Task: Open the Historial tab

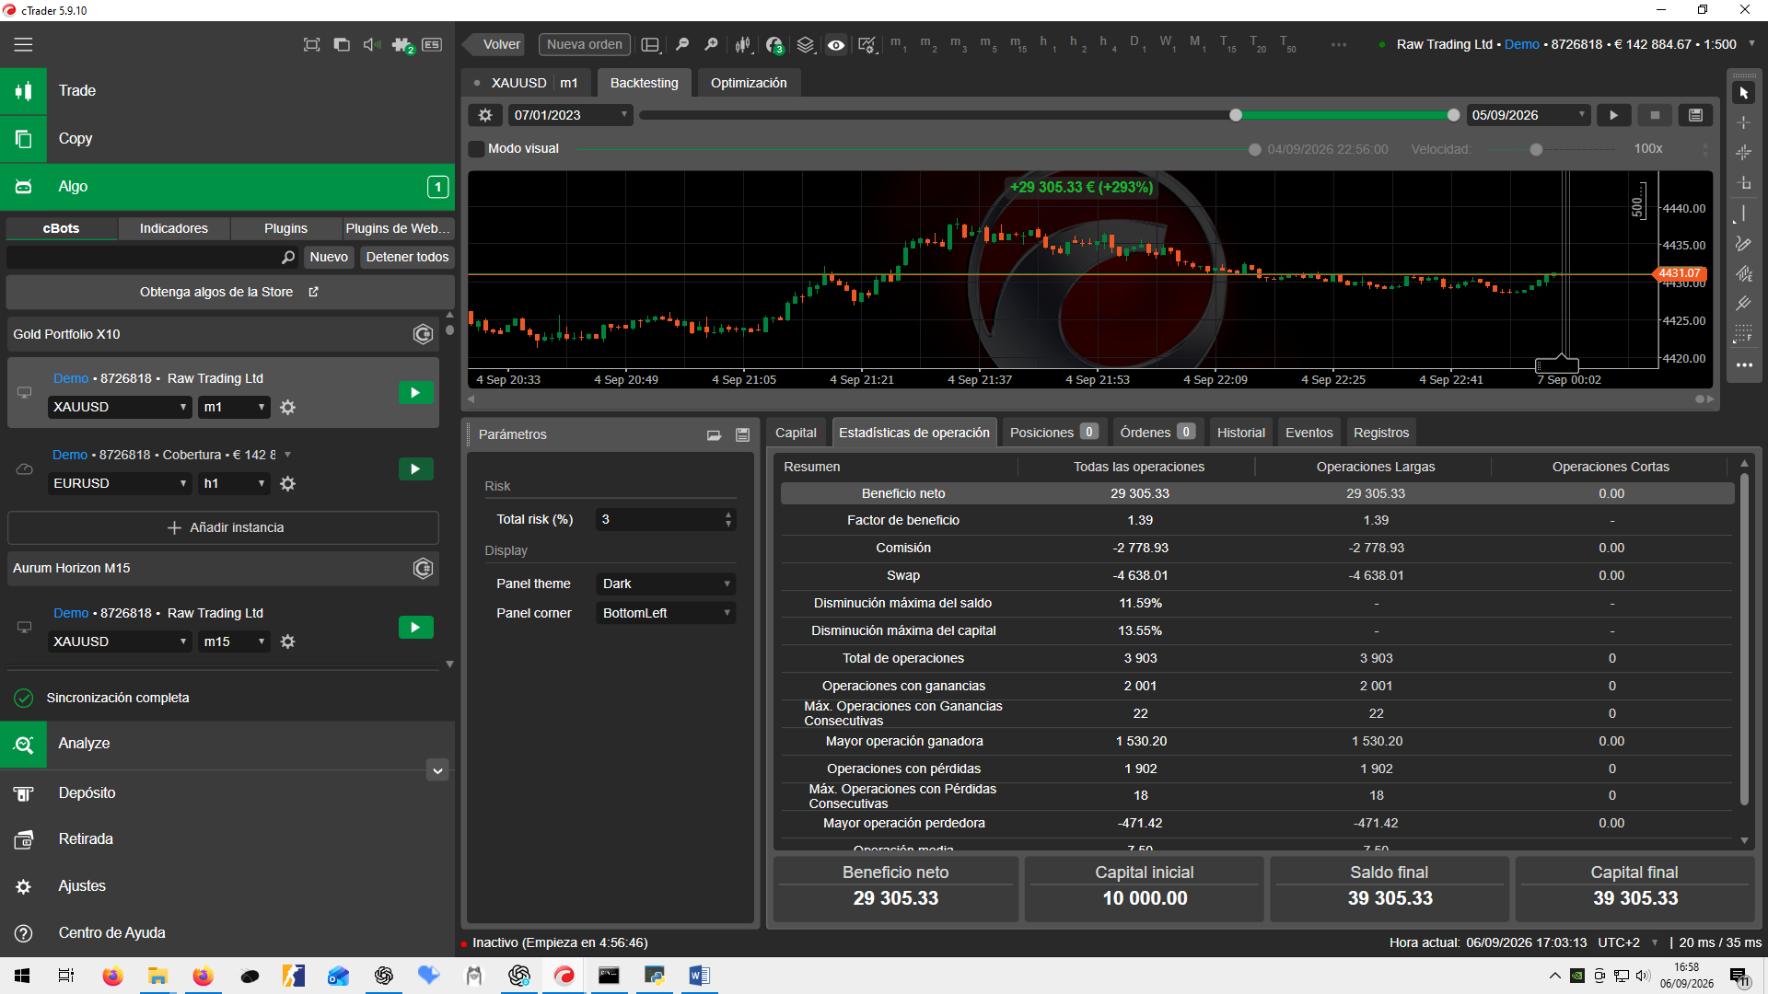Action: click(x=1240, y=433)
